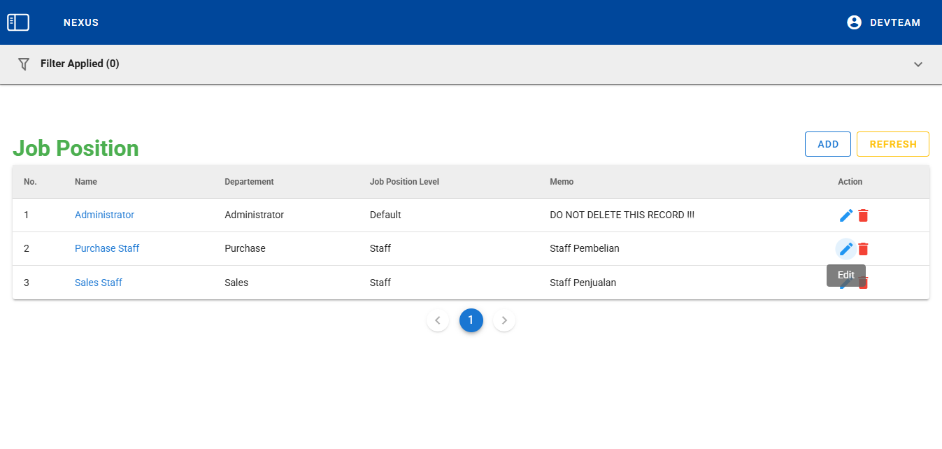Delete the Purchase Staff record
The image size is (942, 449).
click(x=864, y=249)
